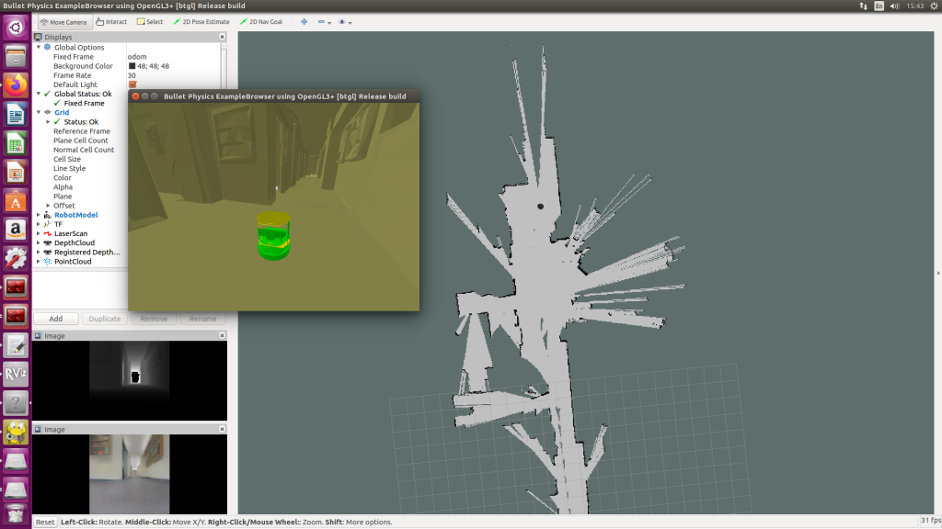
Task: Expand the RobotModel display
Action: click(39, 215)
